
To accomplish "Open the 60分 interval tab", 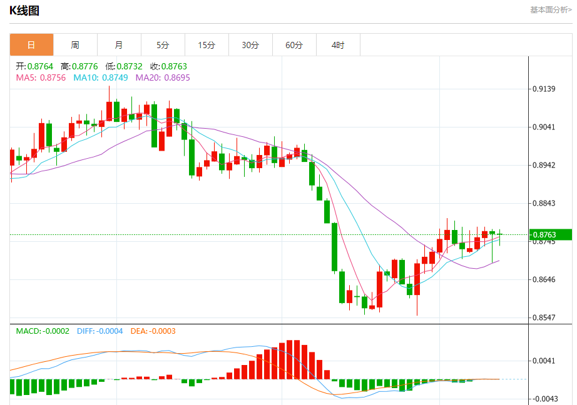I will tap(294, 45).
